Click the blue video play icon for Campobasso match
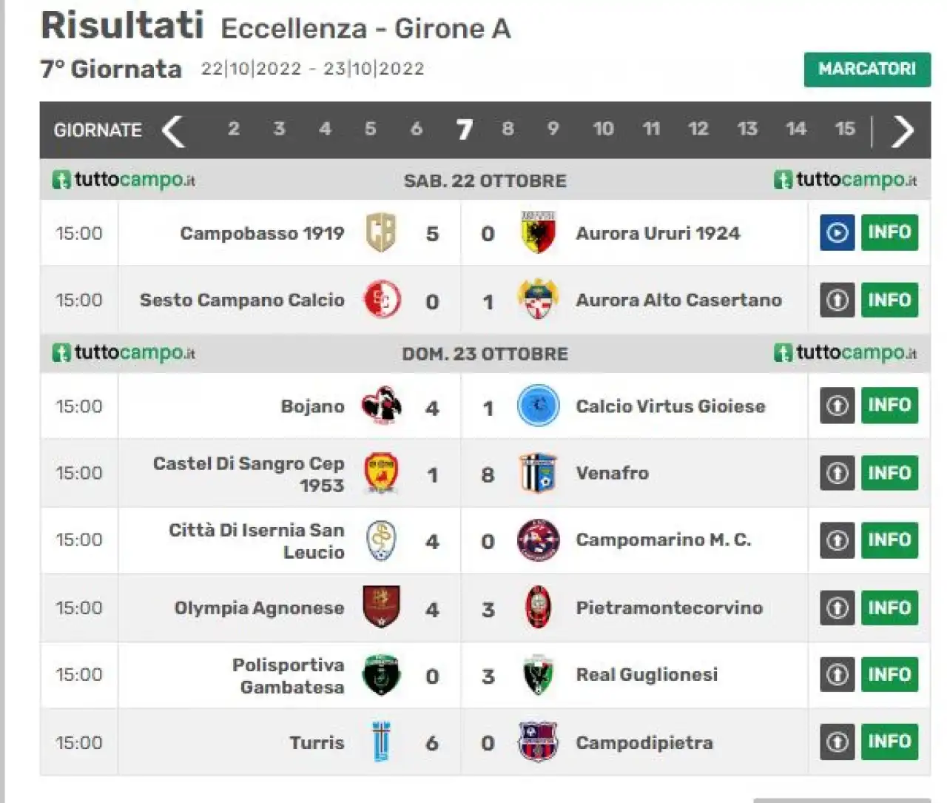 click(x=837, y=232)
